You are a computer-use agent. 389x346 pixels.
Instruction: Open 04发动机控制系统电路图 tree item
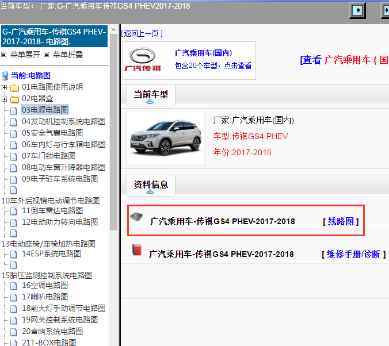pyautogui.click(x=63, y=121)
